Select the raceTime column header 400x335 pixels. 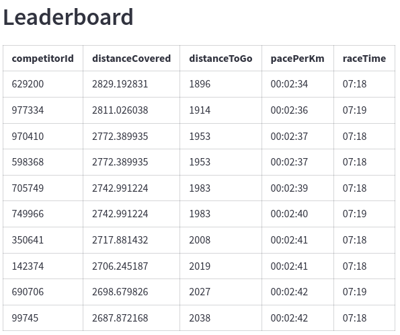[364, 59]
